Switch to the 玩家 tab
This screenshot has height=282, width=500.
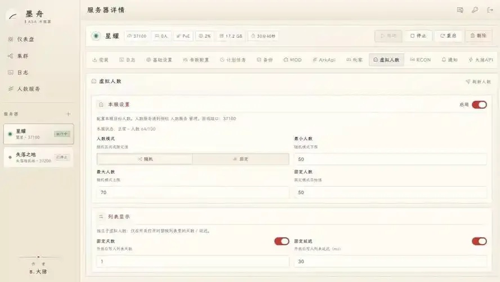click(x=355, y=60)
